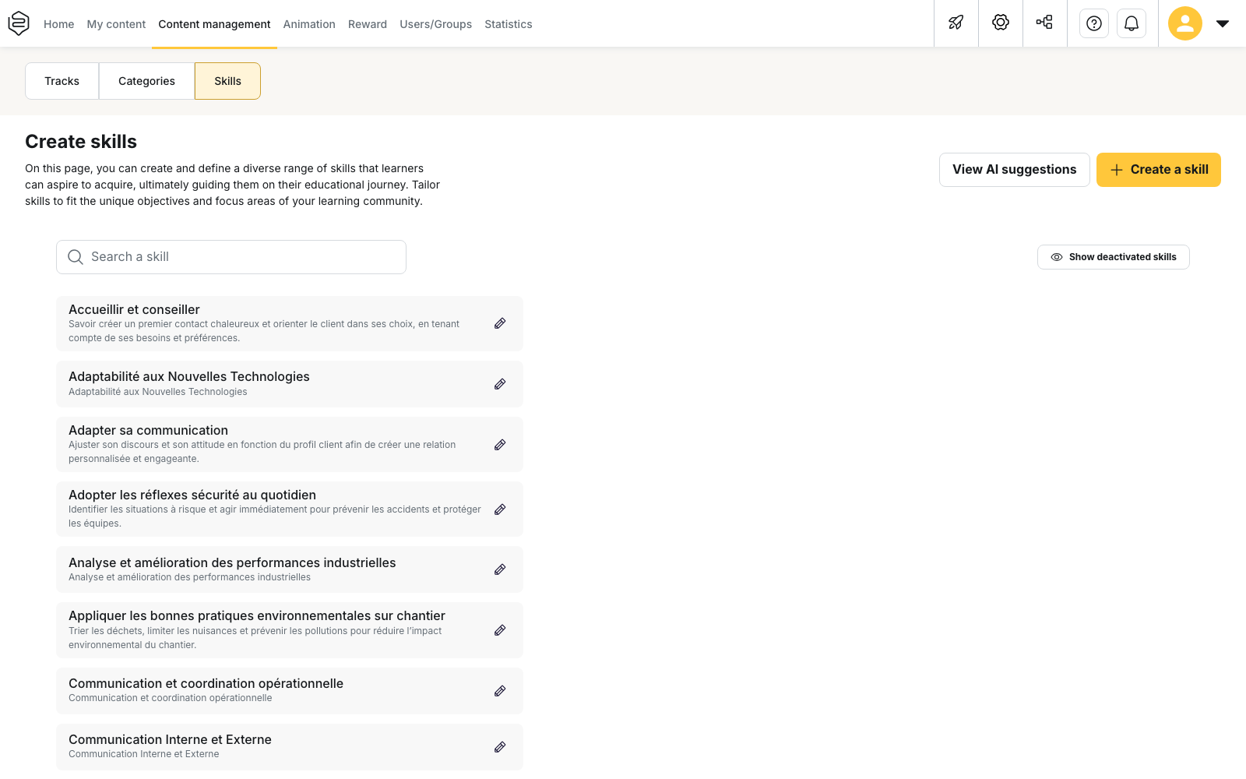The height and width of the screenshot is (779, 1246).
Task: Open the rocket launch icon
Action: [956, 23]
